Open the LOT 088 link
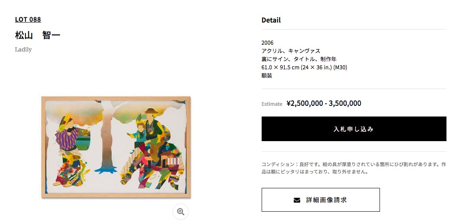The height and width of the screenshot is (224, 474). (x=28, y=19)
